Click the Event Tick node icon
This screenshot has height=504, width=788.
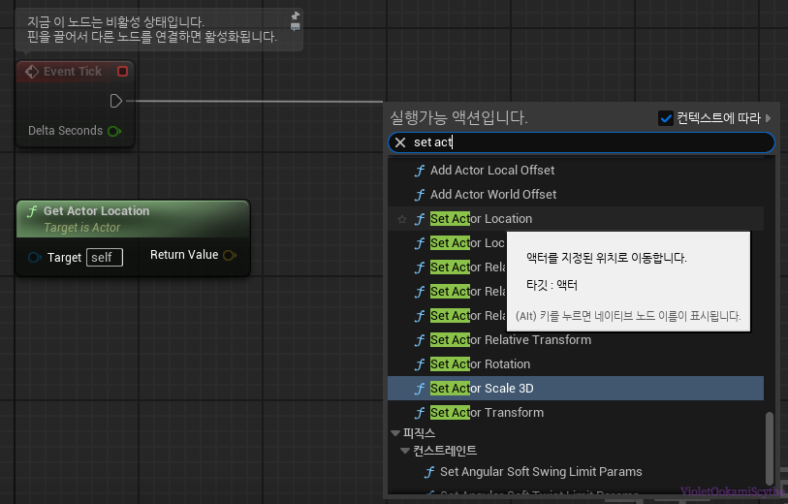point(32,72)
